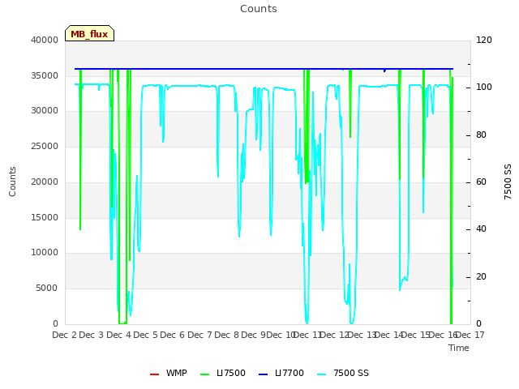Viewport: 519px width, 389px height.
Task: Click the right axis title '7500 SS'
Action: [508, 182]
